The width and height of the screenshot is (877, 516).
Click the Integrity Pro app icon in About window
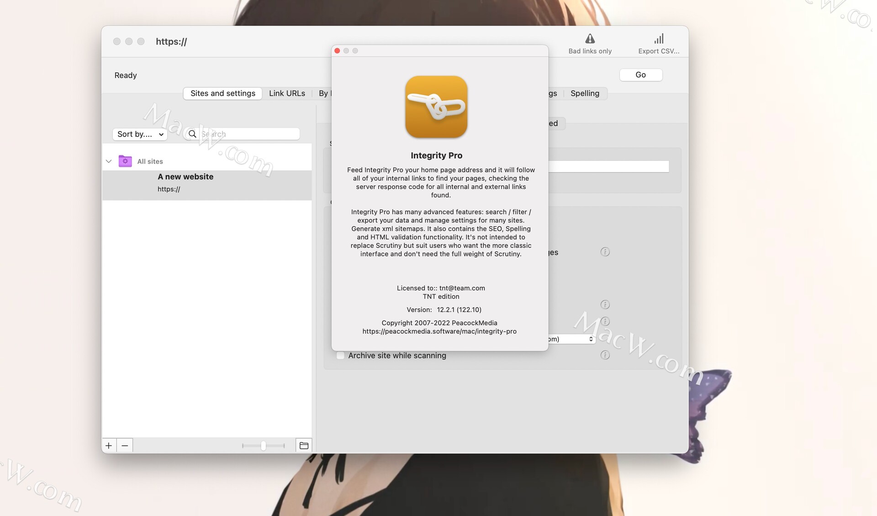coord(436,107)
